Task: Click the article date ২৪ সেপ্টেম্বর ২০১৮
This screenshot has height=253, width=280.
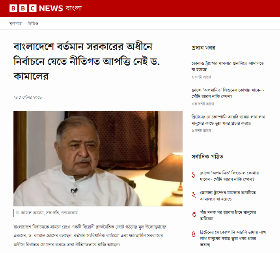Action: (28, 97)
